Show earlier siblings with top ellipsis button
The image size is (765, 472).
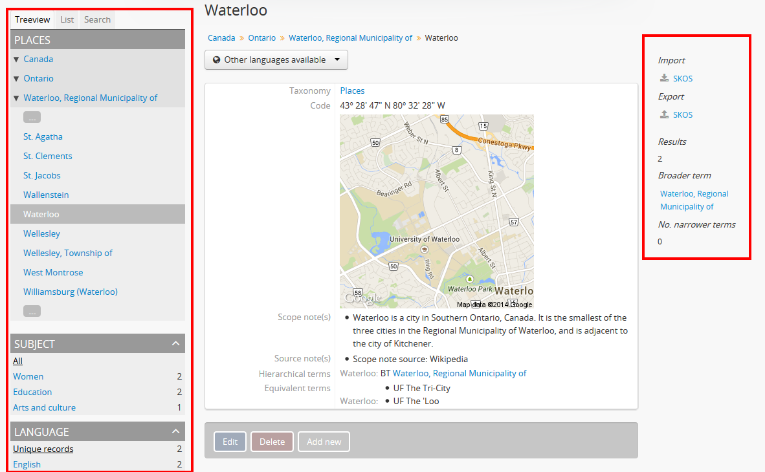click(32, 118)
